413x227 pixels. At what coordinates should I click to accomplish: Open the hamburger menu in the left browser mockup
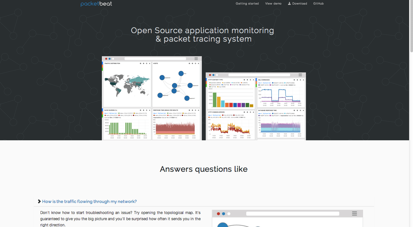tap(196, 58)
